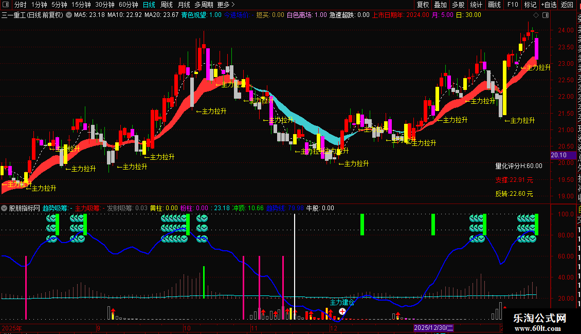Toggle the left side panel icon

6,5
